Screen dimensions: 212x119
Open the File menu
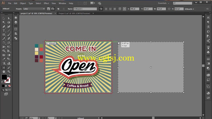pos(10,3)
